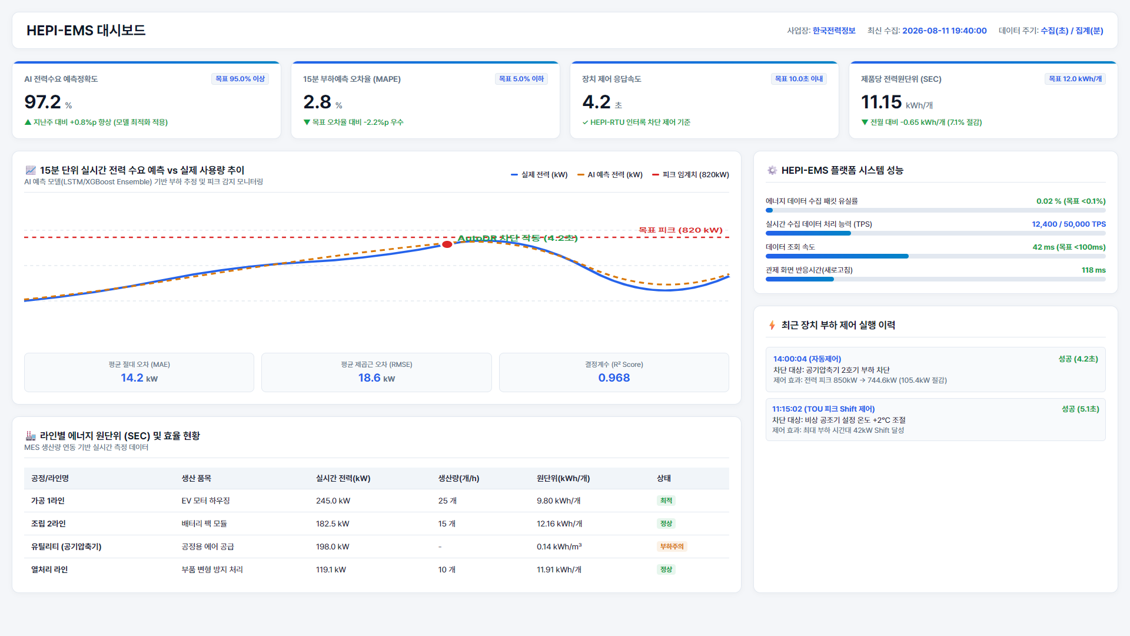Screen dimensions: 1130x636
Task: Toggle the 실제 전력 (kW) legend series
Action: [x=539, y=175]
